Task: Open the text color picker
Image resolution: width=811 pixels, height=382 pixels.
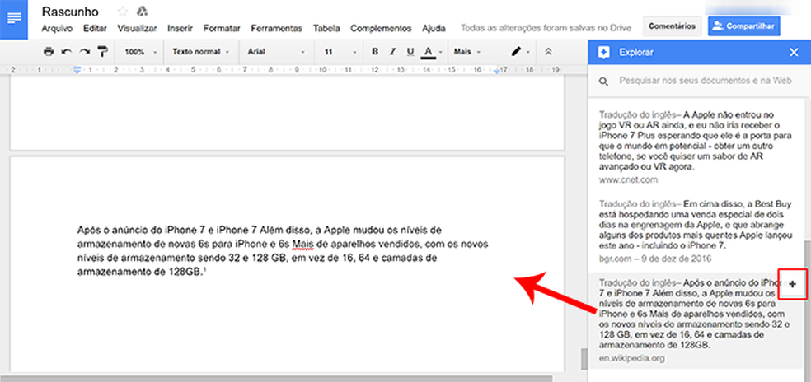Action: (431, 52)
